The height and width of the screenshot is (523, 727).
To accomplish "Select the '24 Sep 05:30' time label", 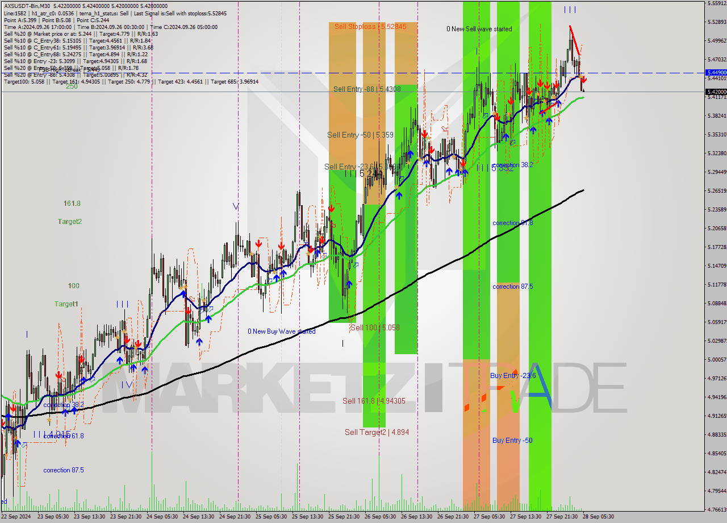I will (162, 517).
